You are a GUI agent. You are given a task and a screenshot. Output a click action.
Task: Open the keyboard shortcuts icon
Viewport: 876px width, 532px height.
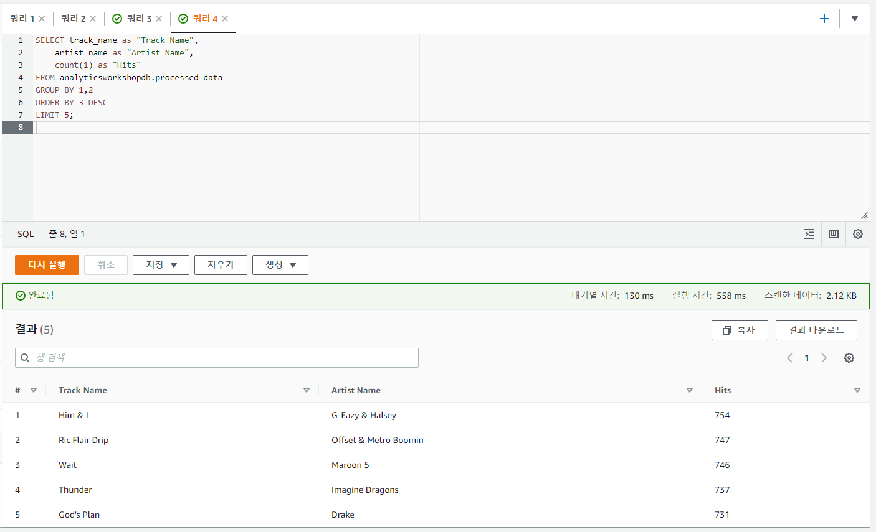[x=834, y=234]
